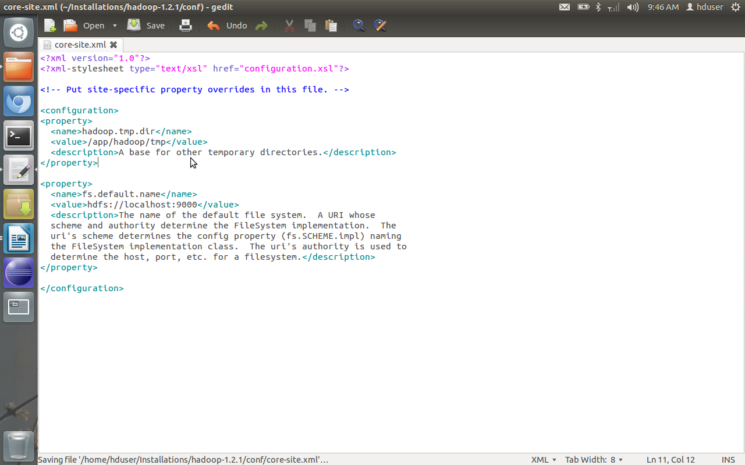Click the value /app/hadoop/tmp

click(x=127, y=142)
